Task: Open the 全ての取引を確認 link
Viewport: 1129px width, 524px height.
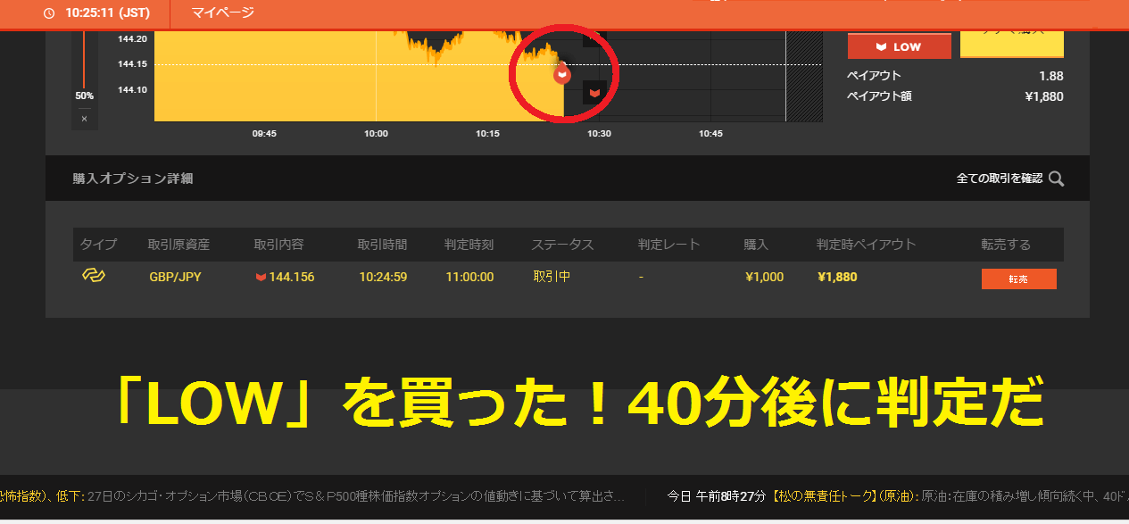Action: point(999,179)
